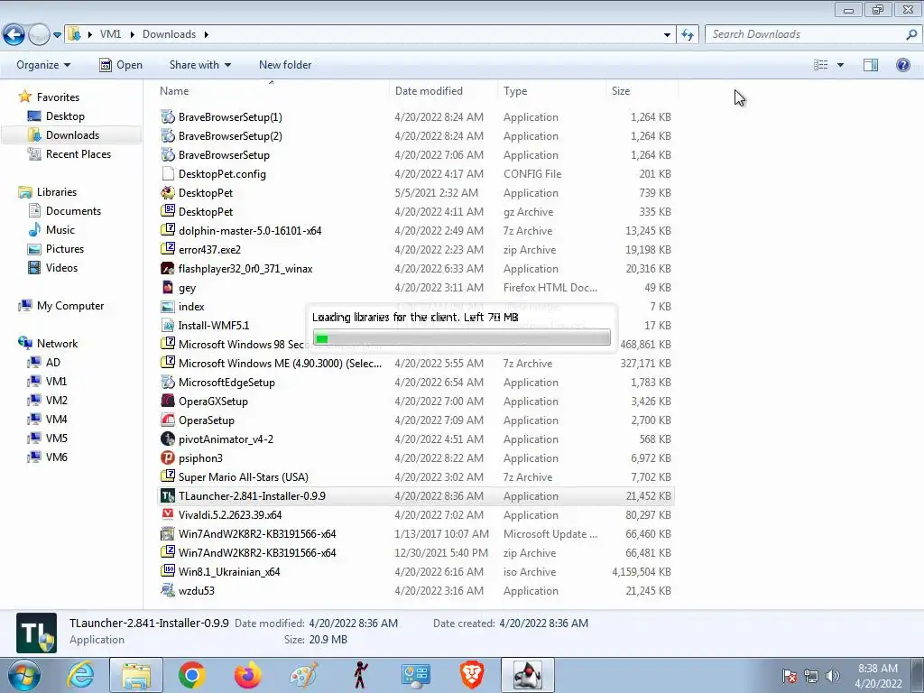The image size is (924, 693).
Task: Select Super Mario All-Stars (USA) archive
Action: 416,477
